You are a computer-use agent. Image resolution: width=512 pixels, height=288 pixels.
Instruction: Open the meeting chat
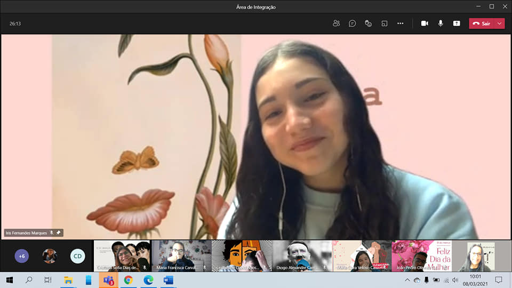352,23
